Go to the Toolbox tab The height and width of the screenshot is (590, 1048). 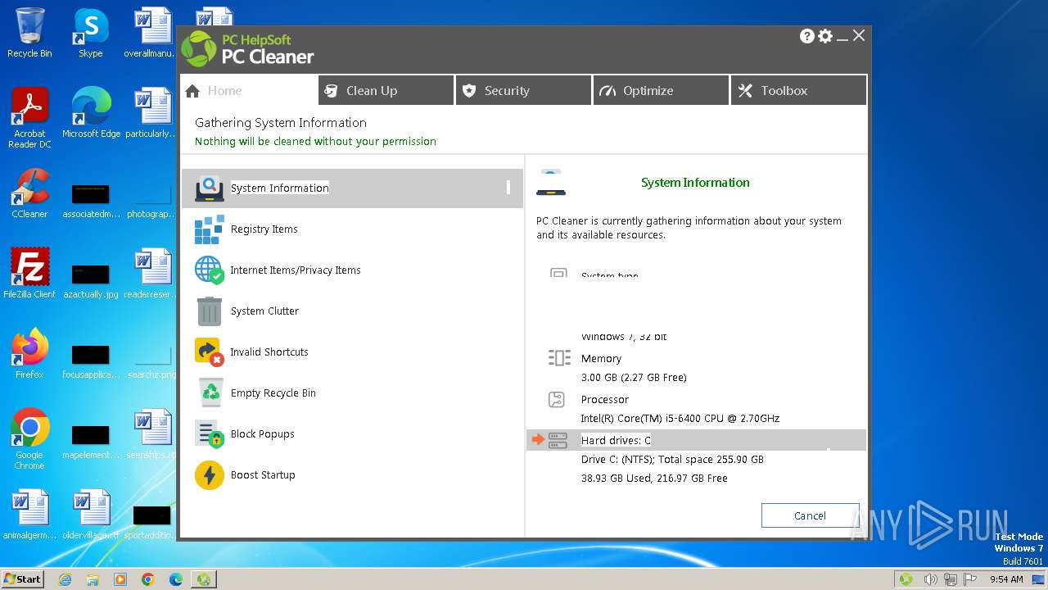798,90
